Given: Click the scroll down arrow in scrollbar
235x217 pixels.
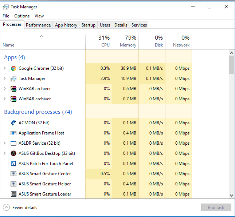Looking at the screenshot, I should click(231, 195).
